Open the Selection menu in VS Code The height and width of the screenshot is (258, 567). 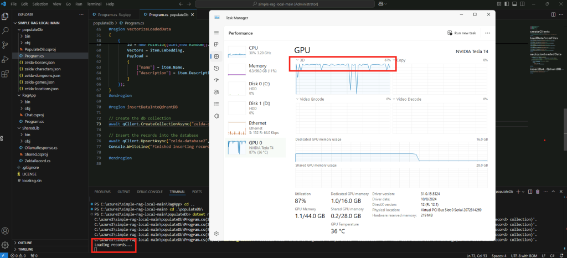tap(40, 4)
